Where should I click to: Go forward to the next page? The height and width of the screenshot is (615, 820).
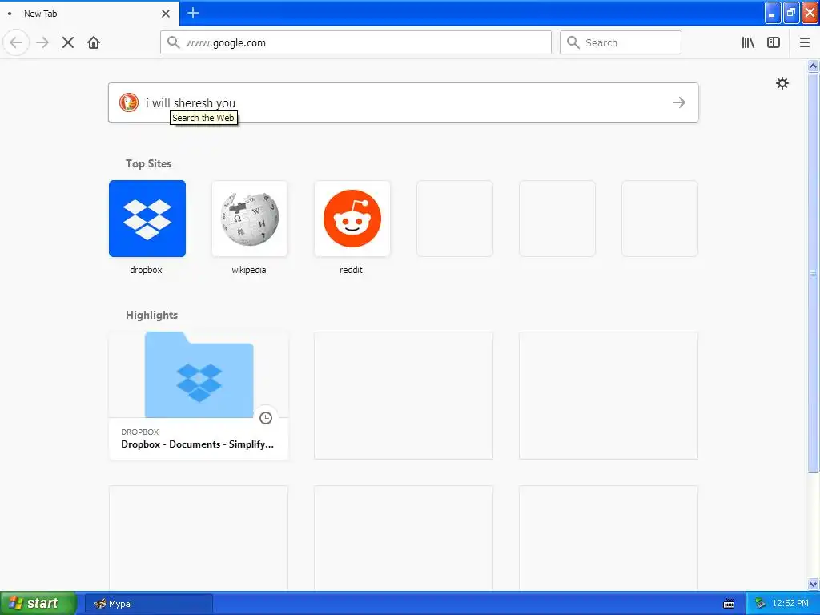42,42
